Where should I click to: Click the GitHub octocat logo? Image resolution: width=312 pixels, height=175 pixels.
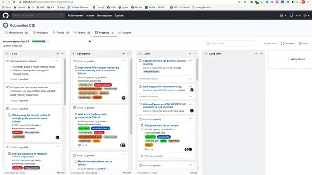(x=6, y=15)
